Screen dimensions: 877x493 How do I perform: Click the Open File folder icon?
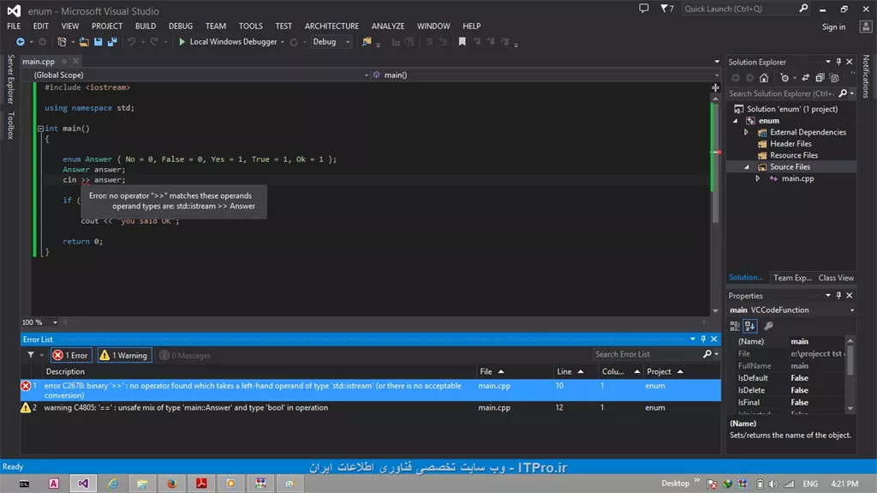(84, 42)
